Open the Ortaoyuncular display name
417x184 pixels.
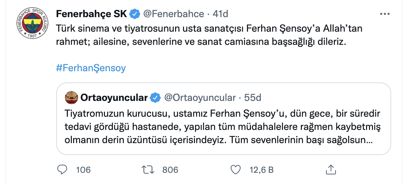pos(114,98)
